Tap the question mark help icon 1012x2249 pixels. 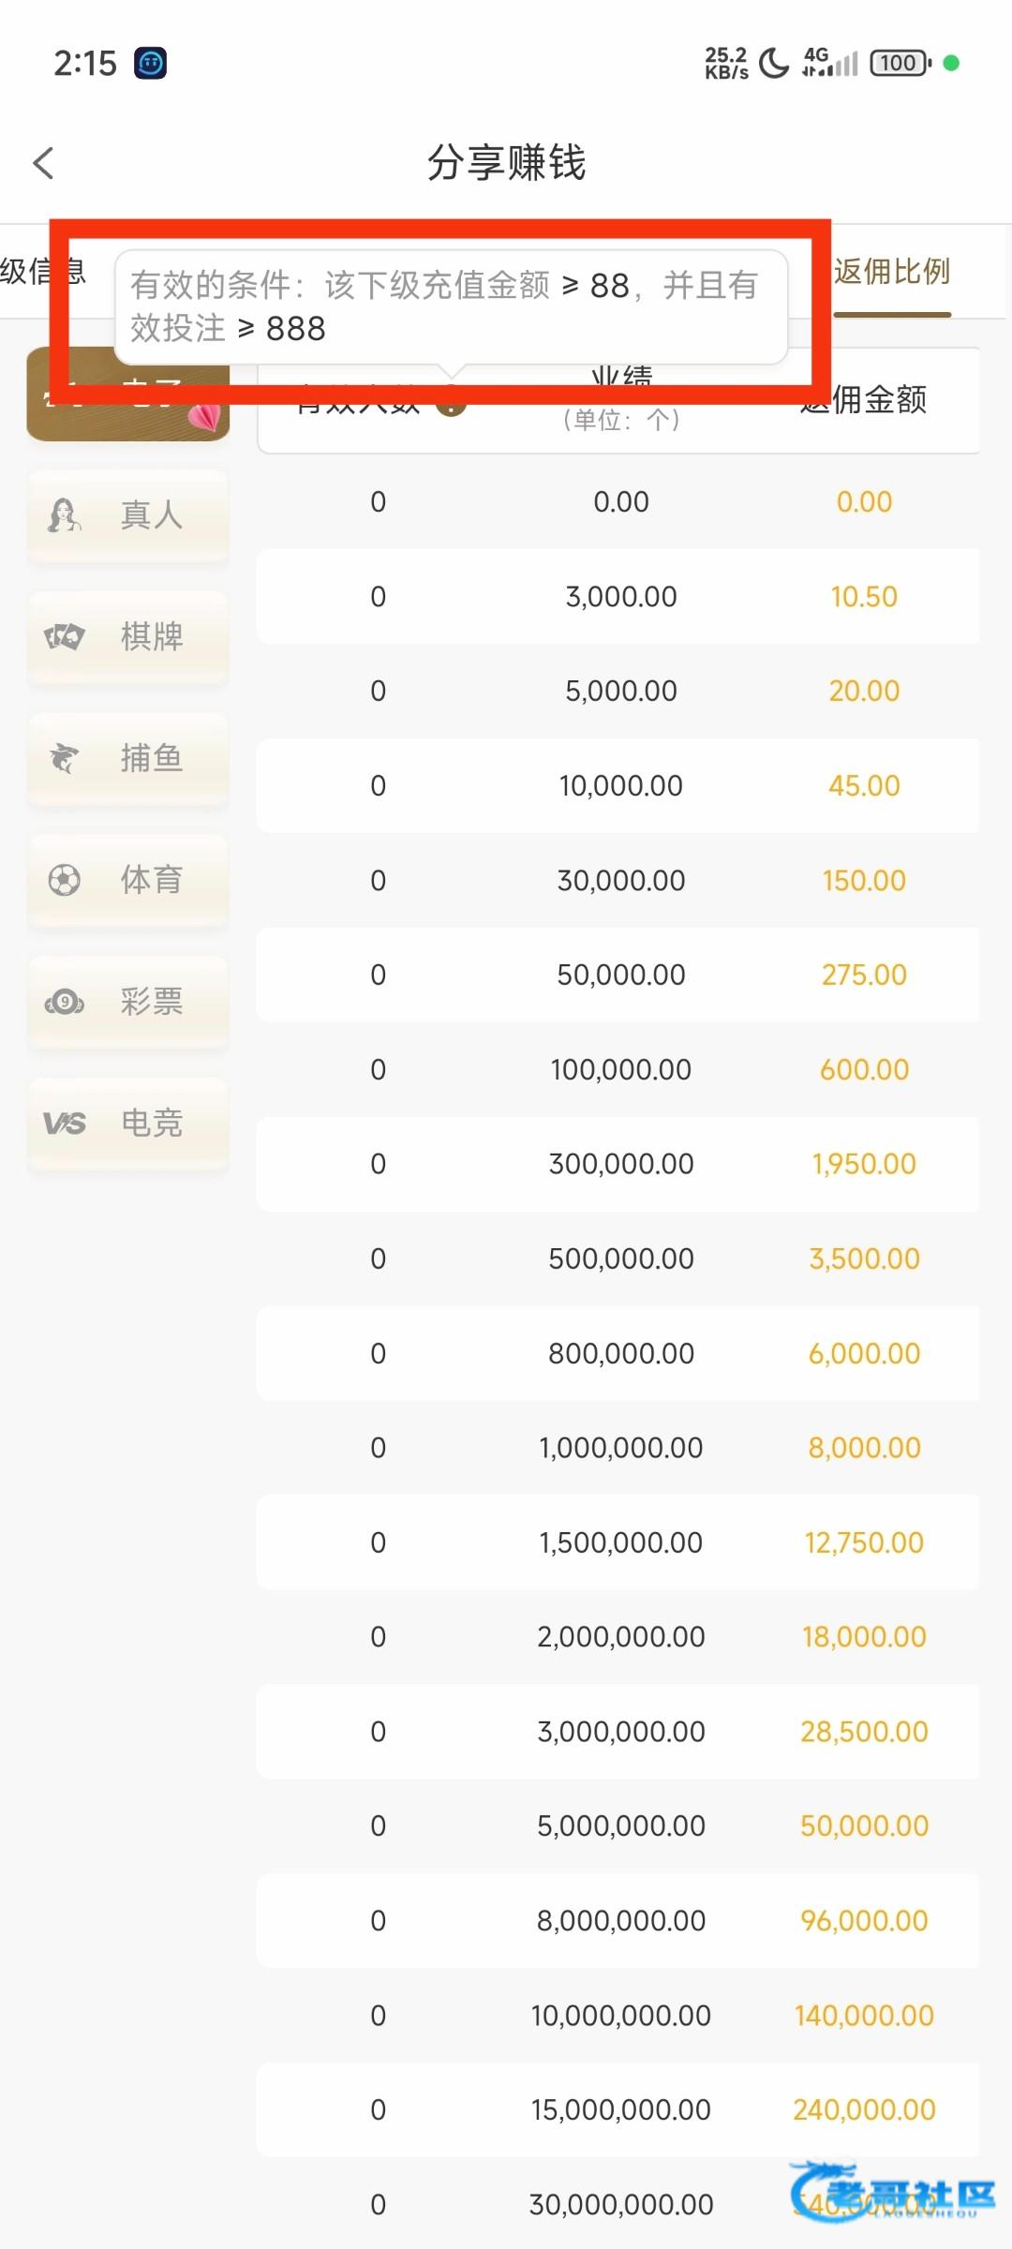coord(452,403)
